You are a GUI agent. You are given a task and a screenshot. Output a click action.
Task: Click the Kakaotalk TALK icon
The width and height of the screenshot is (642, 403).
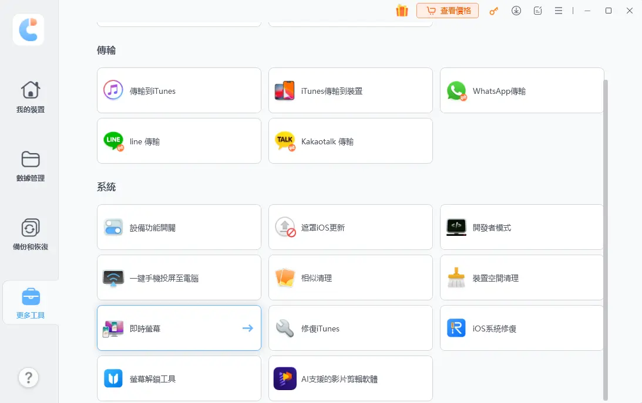pyautogui.click(x=285, y=141)
